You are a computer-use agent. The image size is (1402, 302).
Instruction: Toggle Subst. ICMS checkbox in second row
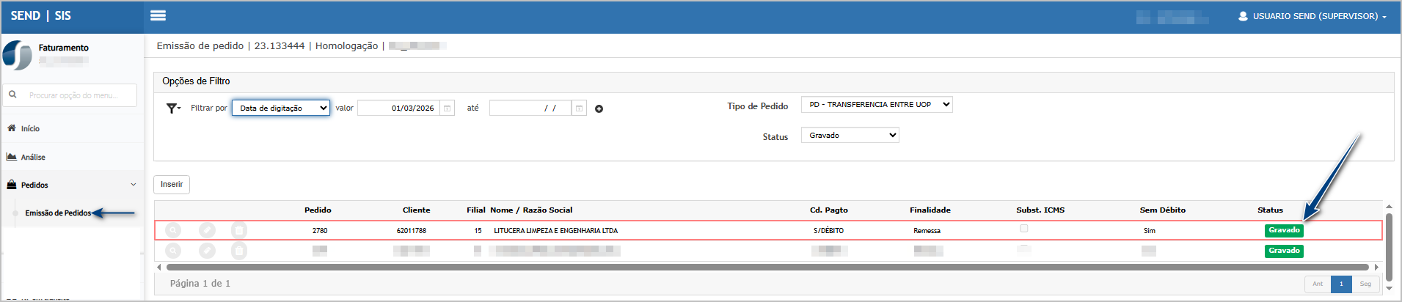[1024, 249]
